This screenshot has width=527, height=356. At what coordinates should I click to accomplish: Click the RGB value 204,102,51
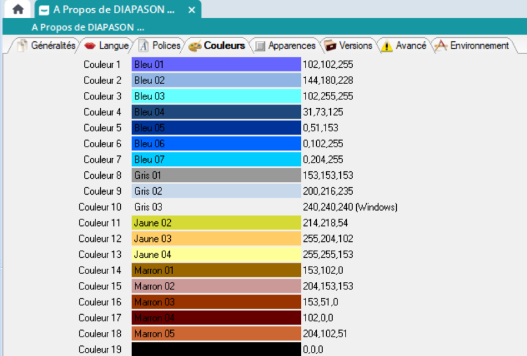coord(325,334)
